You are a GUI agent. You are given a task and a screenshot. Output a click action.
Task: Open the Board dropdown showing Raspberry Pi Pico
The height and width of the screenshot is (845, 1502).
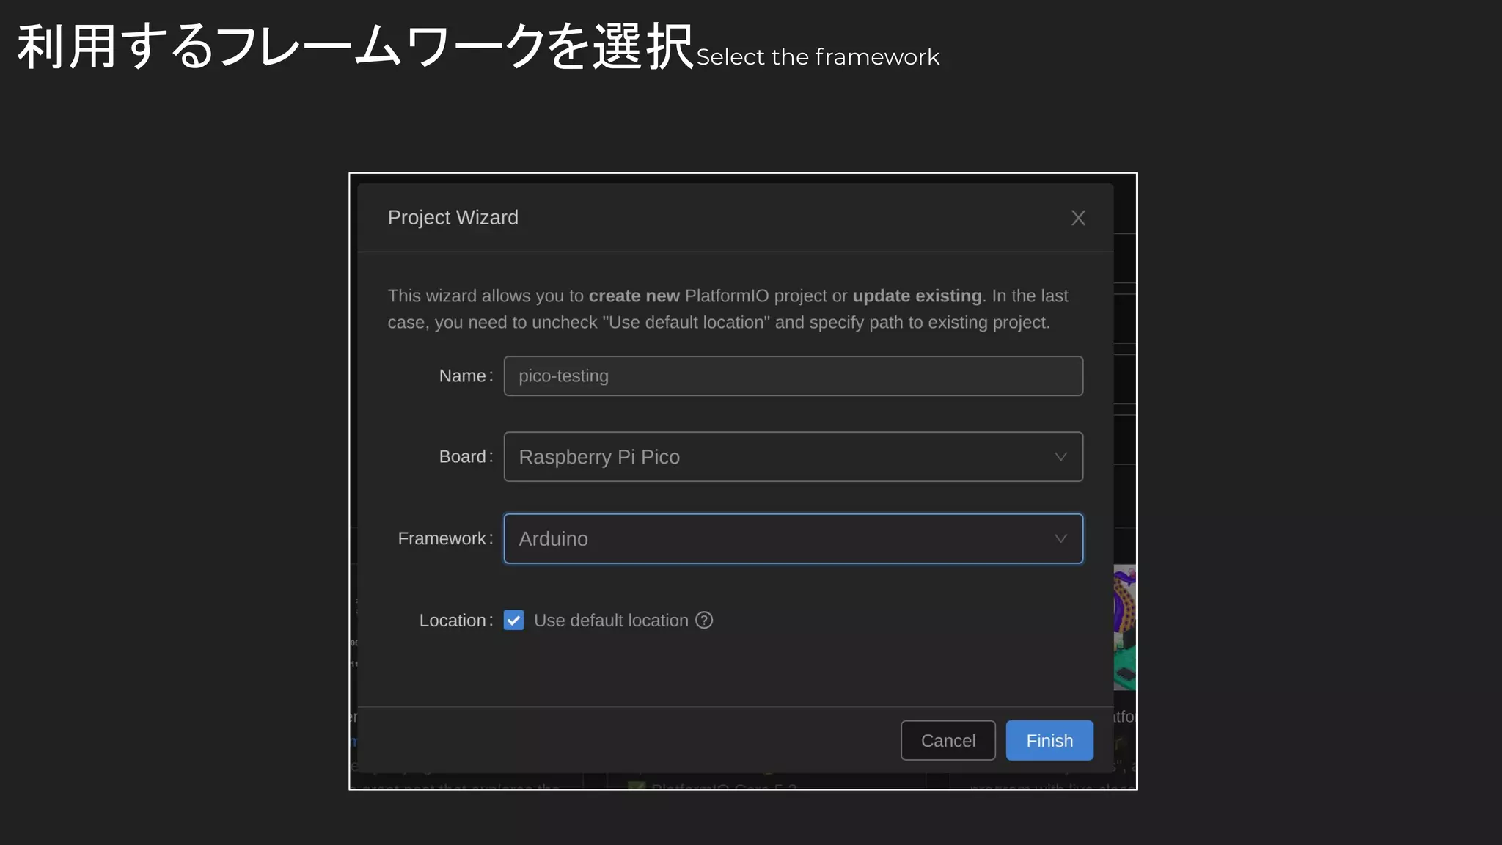click(x=793, y=456)
